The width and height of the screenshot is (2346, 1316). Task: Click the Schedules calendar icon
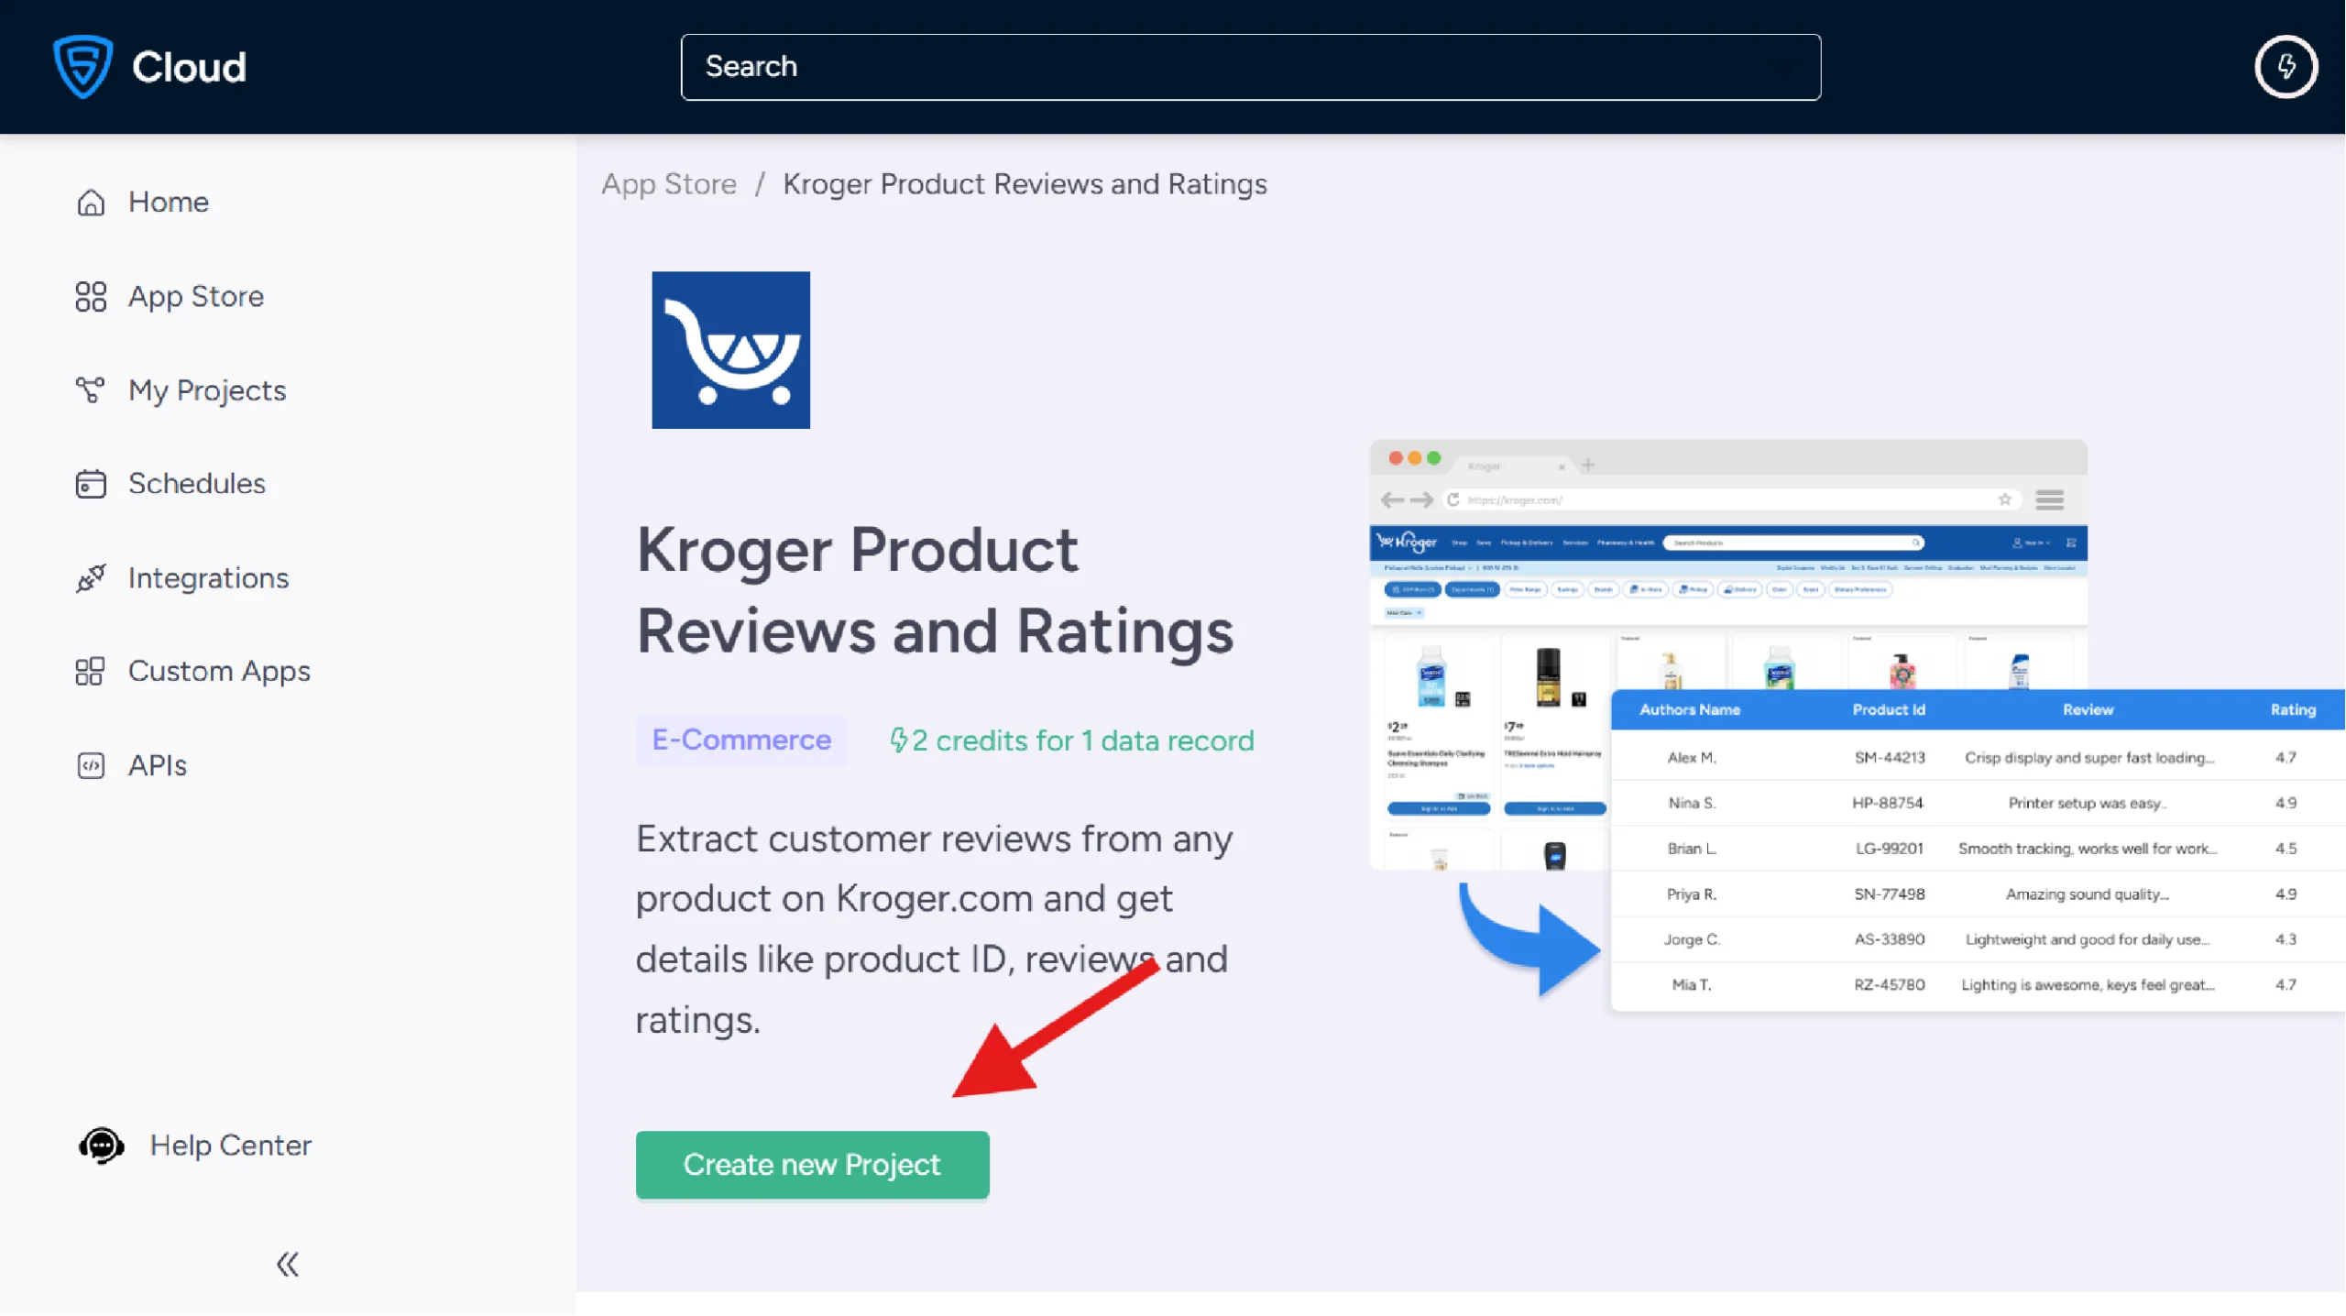click(x=91, y=484)
